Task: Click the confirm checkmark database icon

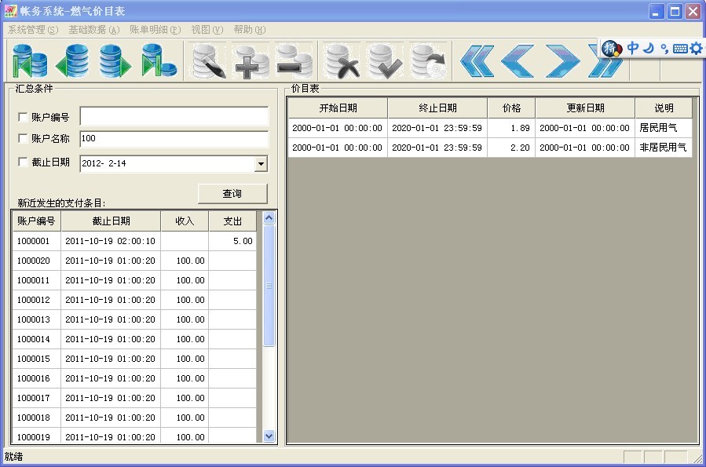Action: click(386, 60)
